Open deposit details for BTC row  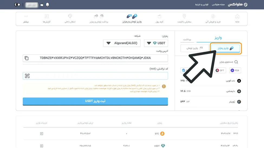pyautogui.click(x=42, y=134)
